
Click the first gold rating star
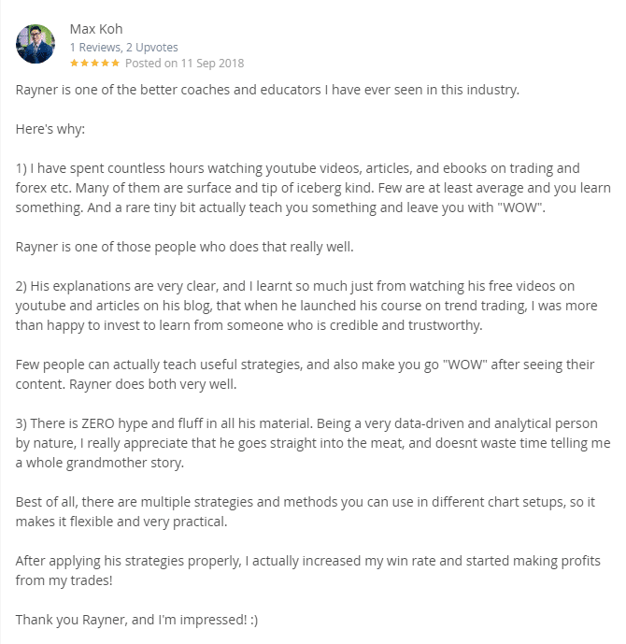75,63
